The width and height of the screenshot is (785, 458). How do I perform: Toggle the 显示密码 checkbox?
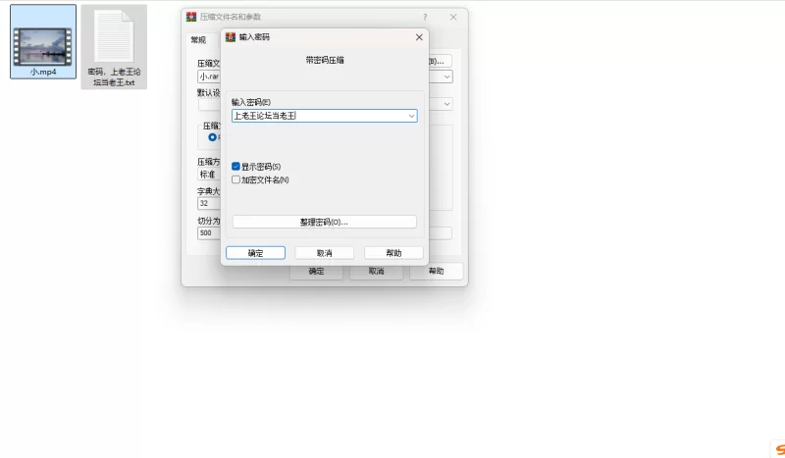pyautogui.click(x=235, y=166)
